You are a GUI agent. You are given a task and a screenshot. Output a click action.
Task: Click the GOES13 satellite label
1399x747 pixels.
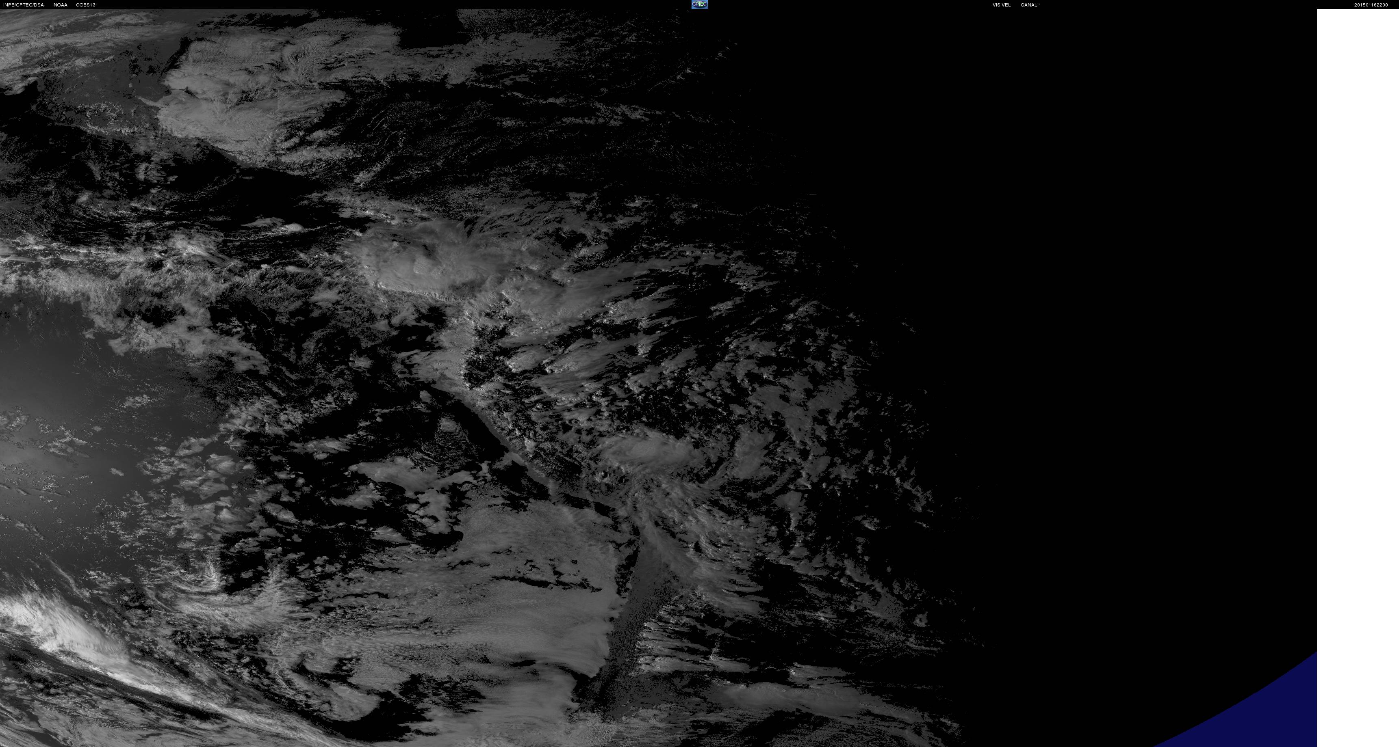tap(86, 5)
